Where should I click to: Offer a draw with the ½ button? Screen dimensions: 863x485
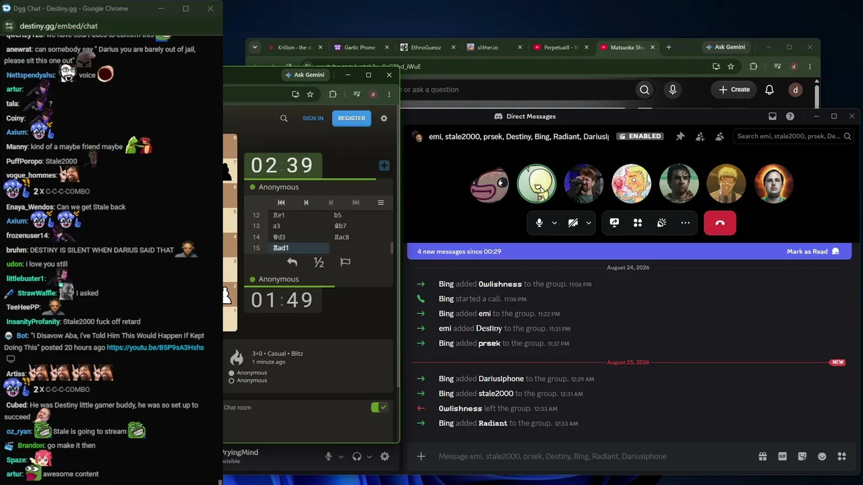[x=319, y=262]
